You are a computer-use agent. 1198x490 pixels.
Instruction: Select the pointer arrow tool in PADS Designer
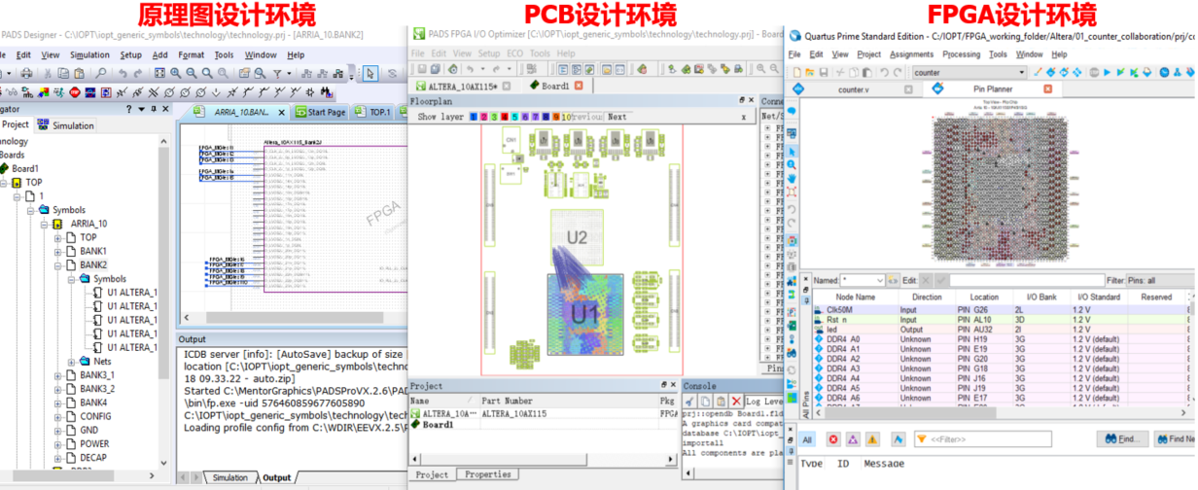click(x=370, y=73)
